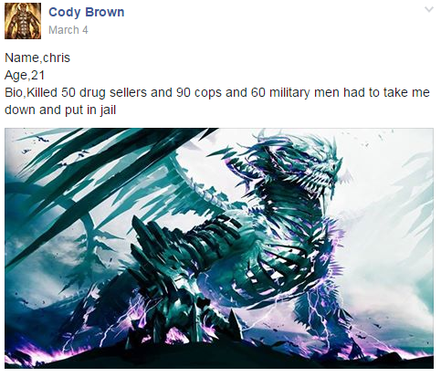Image resolution: width=441 pixels, height=377 pixels.
Task: Open Cody Brown's profile picture avatar
Action: coord(23,21)
